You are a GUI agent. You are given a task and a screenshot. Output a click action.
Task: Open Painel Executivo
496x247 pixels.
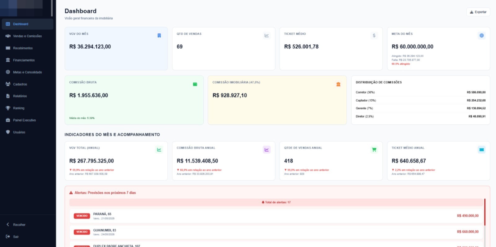tap(27, 120)
